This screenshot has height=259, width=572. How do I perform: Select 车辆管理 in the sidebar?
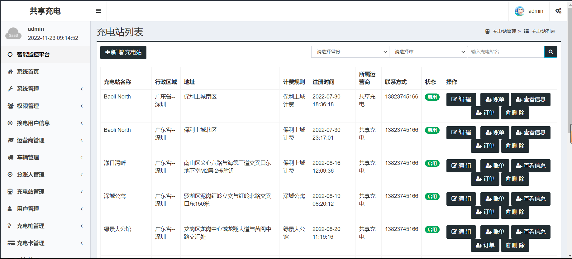click(45, 157)
